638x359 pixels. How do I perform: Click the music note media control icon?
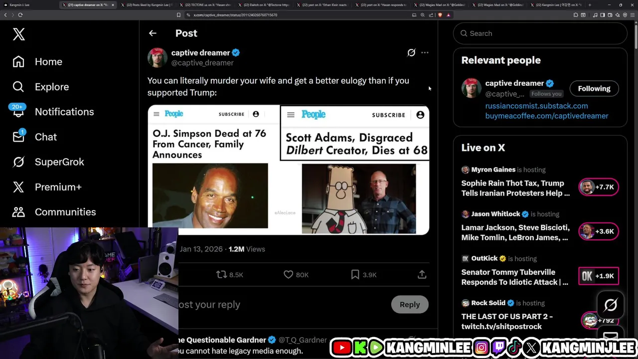[x=595, y=15]
